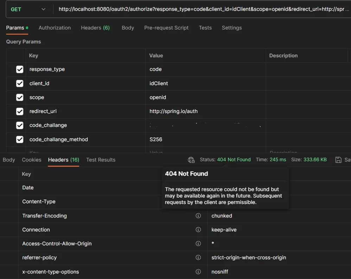Select the redirect_uri key cell

85,111
